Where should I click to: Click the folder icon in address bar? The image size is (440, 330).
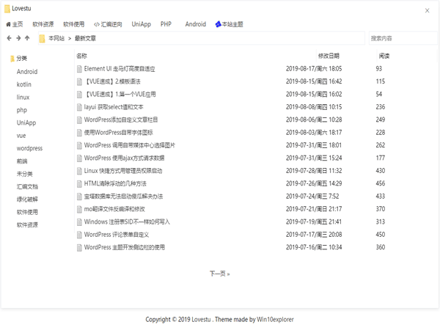42,38
